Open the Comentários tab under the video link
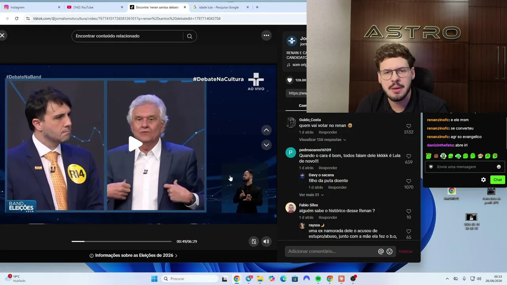Image resolution: width=507 pixels, height=285 pixels. click(x=303, y=106)
